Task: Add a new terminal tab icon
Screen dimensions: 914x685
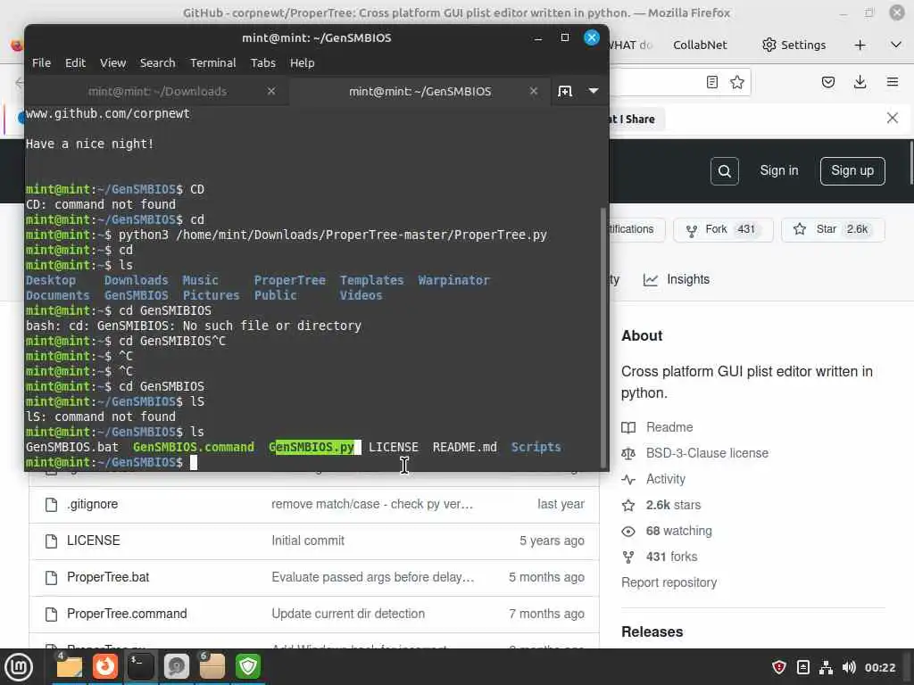Action: pos(565,92)
